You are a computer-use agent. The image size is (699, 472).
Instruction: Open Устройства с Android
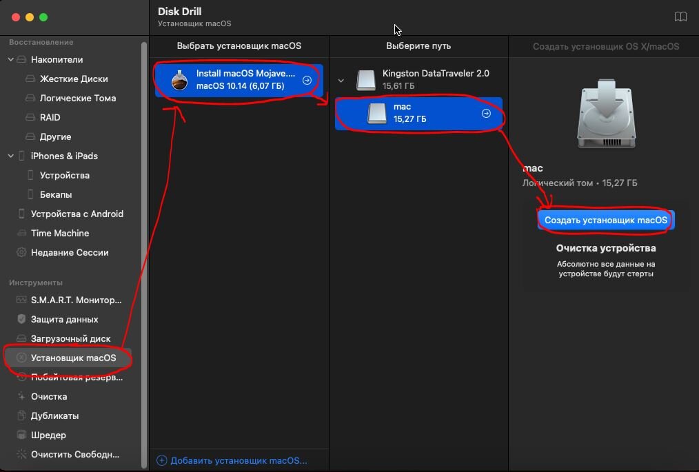[x=77, y=214]
